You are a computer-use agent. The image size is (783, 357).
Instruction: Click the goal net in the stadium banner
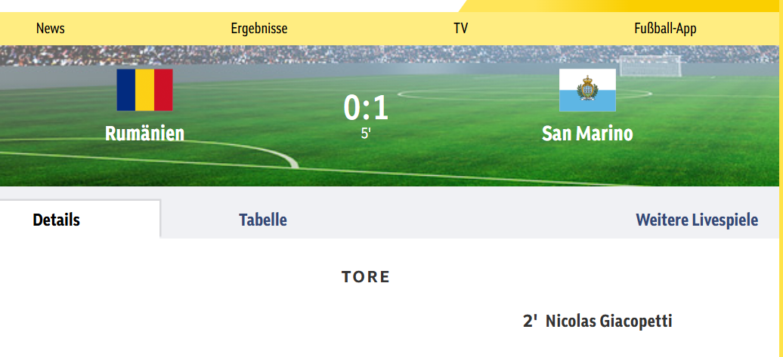coord(650,66)
